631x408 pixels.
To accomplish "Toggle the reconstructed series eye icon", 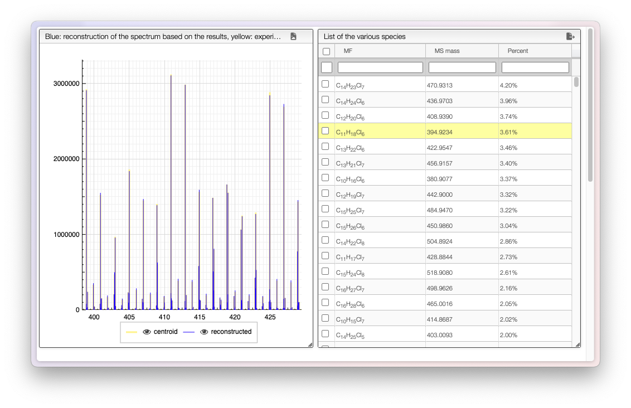I will pyautogui.click(x=204, y=332).
